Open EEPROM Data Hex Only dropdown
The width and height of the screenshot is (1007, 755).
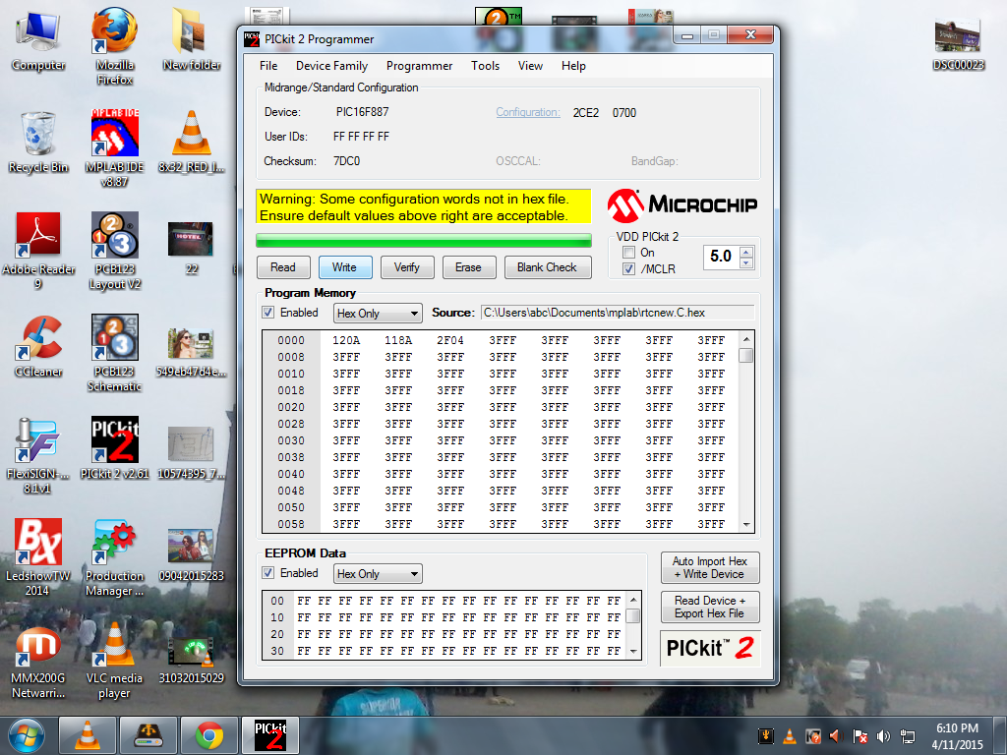point(379,574)
